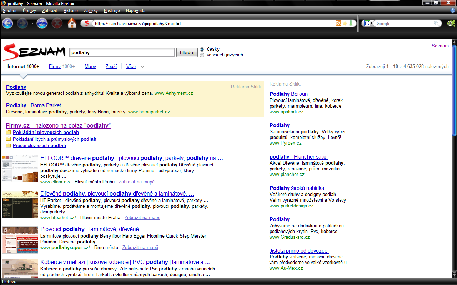
Task: Open the Více link
Action: tap(131, 66)
